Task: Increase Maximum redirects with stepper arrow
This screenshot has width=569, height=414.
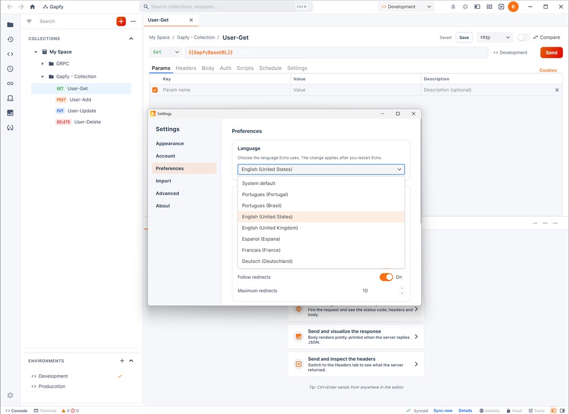Action: 402,288
